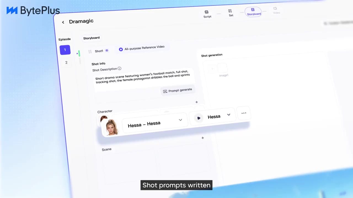Viewport: 353px width, 198px height.
Task: Click the Character section label
Action: click(105, 111)
